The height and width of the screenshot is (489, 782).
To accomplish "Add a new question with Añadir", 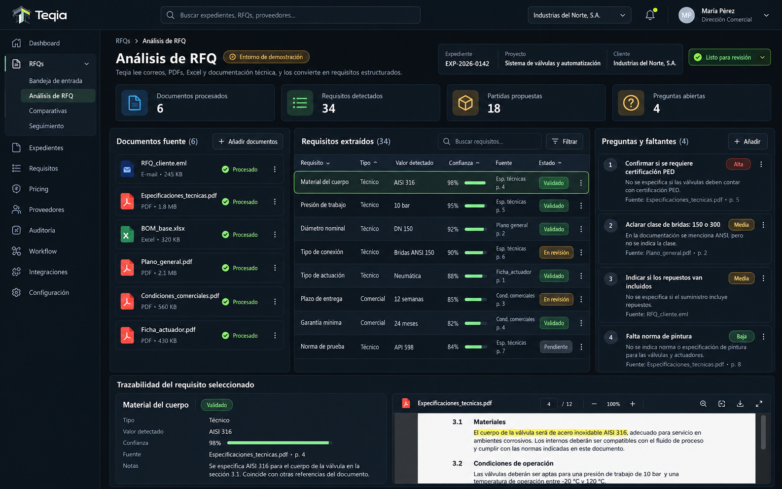I will pyautogui.click(x=747, y=141).
